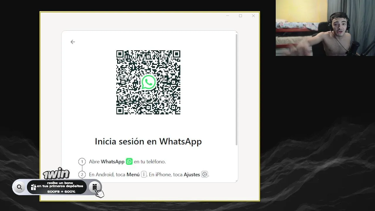Click the WhatsApp QR code
Image resolution: width=375 pixels, height=211 pixels.
point(148,82)
